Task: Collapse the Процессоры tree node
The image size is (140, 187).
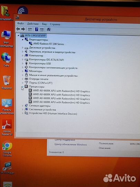Action: (x=22, y=87)
